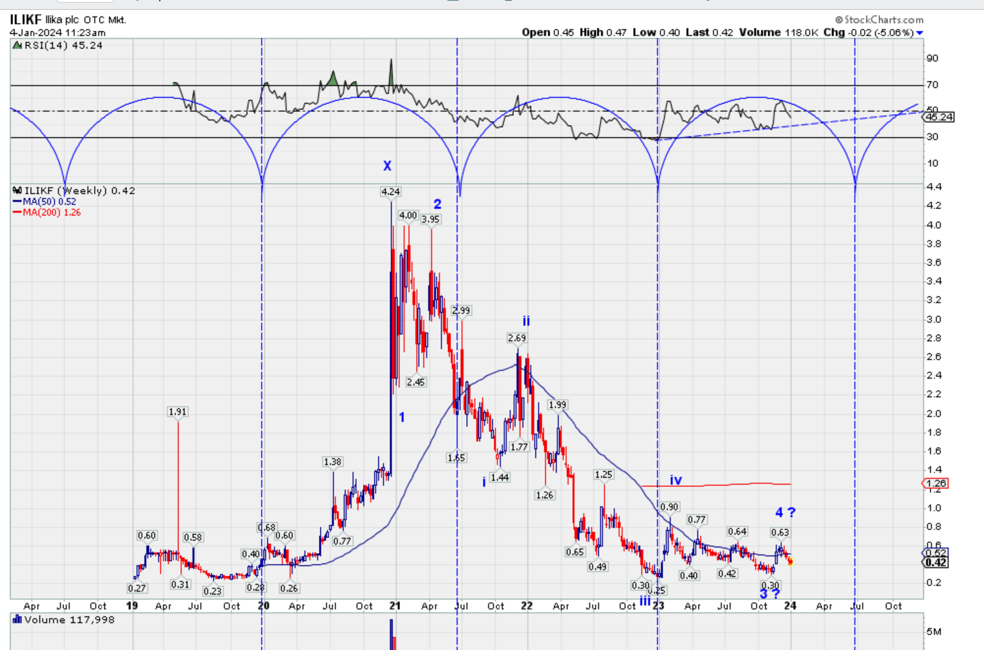Viewport: 984px width, 650px height.
Task: Click the 'Low 0.40' quote value
Action: (656, 33)
